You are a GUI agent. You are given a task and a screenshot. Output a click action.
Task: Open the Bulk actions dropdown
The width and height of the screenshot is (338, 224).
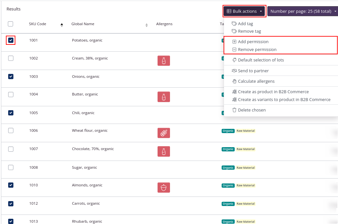point(244,11)
